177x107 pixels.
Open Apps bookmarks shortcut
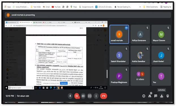click(8, 7)
